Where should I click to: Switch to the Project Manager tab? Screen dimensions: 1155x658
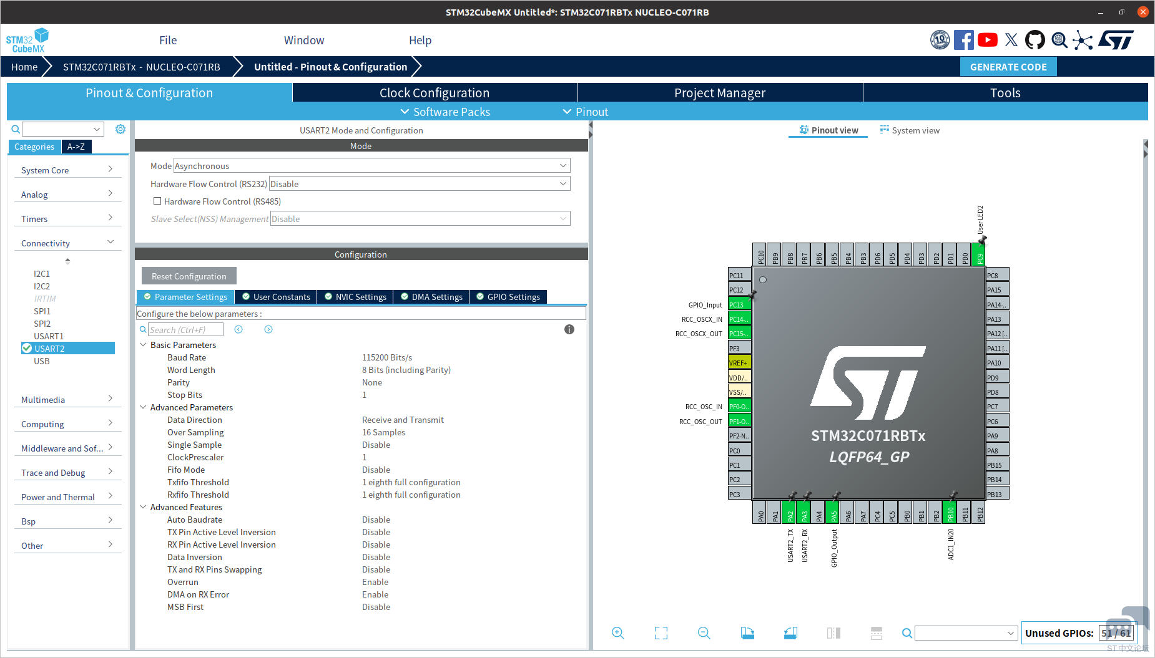click(720, 93)
